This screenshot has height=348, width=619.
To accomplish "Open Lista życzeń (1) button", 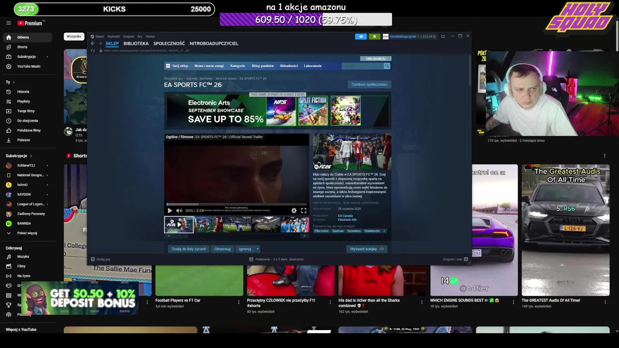I will (376, 58).
